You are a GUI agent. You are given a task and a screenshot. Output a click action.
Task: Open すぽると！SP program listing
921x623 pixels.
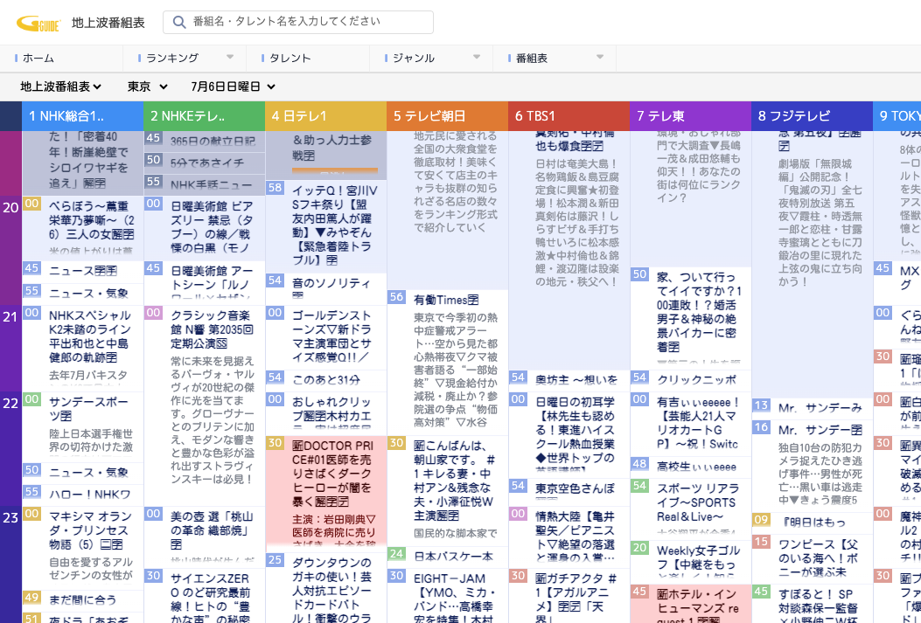[813, 603]
